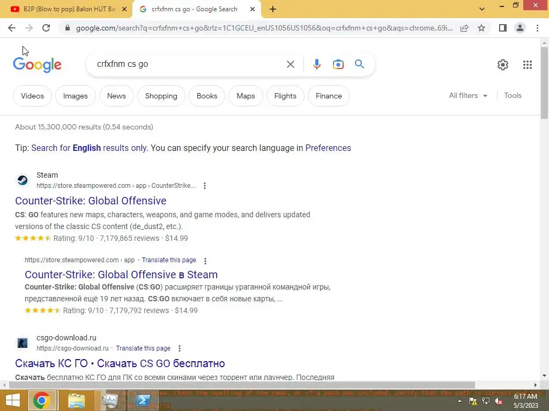Open PowerShell from the taskbar
The height and width of the screenshot is (411, 549).
point(143,400)
